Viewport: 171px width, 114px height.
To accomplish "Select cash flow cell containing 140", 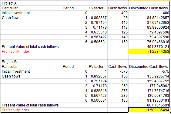I will click(118, 37).
